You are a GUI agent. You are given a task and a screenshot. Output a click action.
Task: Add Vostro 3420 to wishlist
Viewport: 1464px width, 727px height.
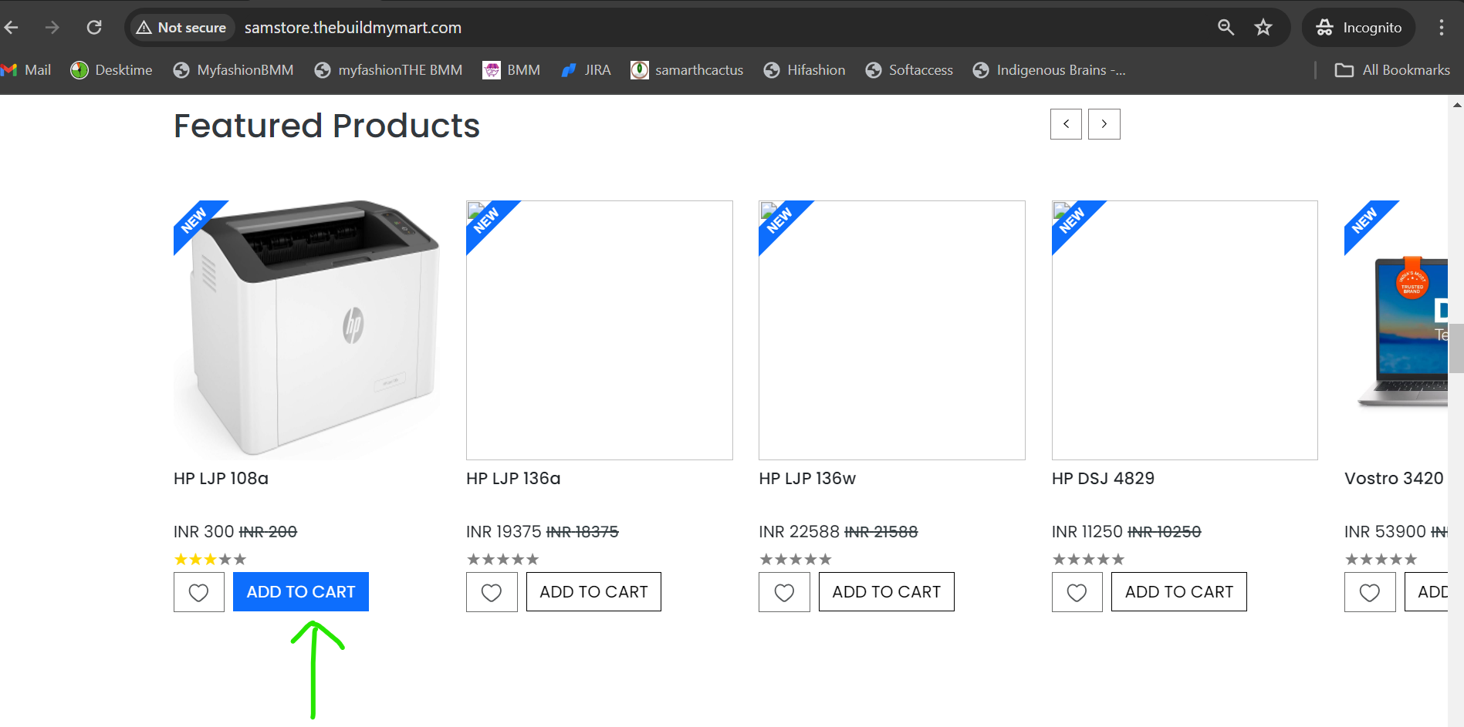[1370, 592]
